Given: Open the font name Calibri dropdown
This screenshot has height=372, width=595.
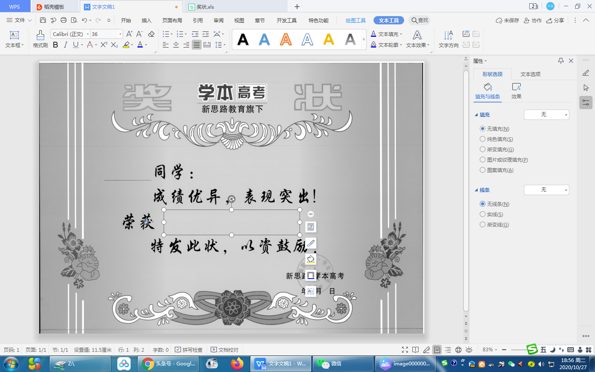Looking at the screenshot, I should [88, 34].
